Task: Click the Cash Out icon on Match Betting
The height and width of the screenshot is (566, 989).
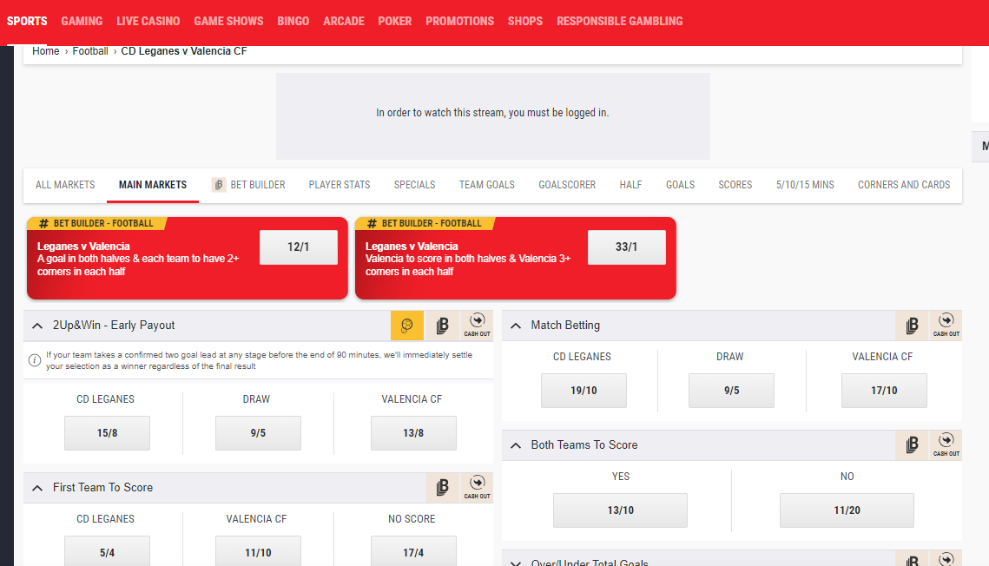Action: pos(946,325)
